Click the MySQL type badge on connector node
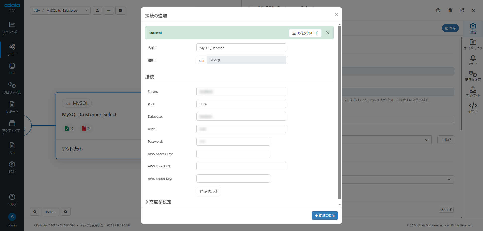The height and width of the screenshot is (231, 483). pos(77,103)
